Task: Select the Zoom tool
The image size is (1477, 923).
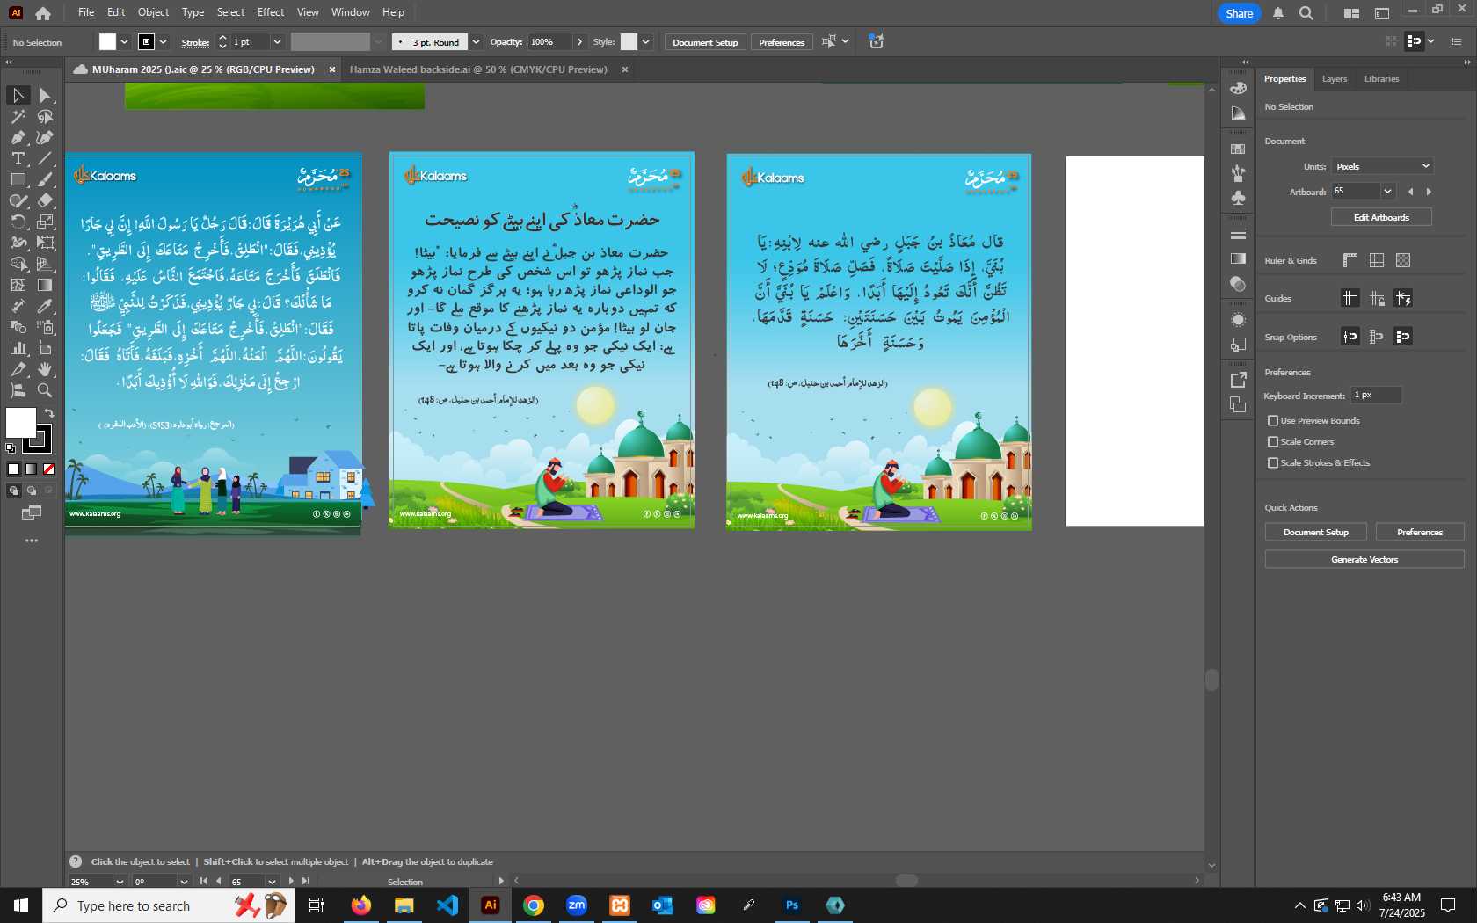Action: (46, 390)
